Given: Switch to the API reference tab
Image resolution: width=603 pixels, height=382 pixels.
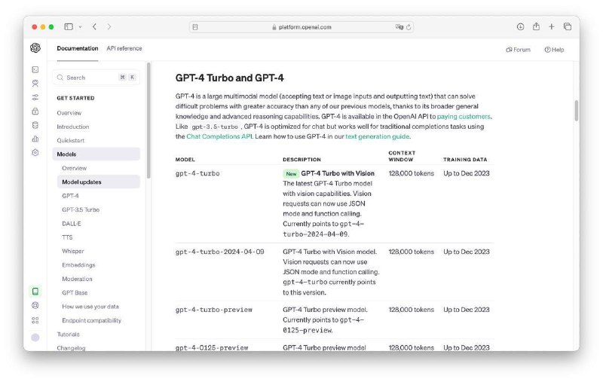Looking at the screenshot, I should 124,48.
